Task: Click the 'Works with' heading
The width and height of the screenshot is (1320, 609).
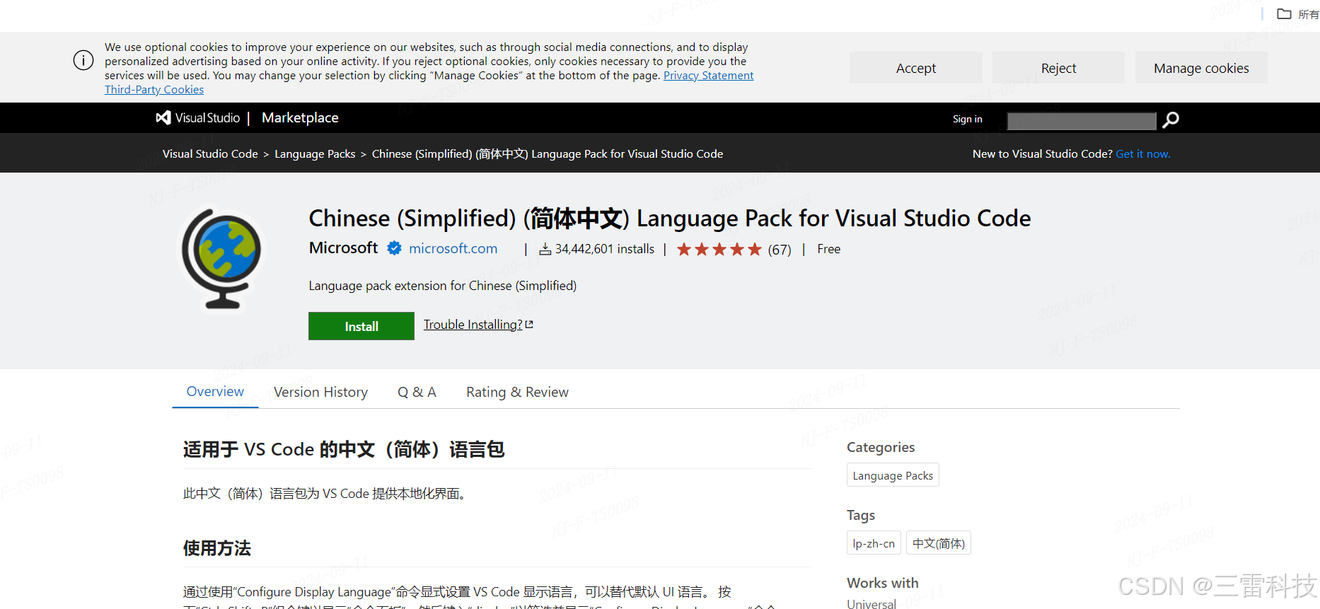Action: 883,583
